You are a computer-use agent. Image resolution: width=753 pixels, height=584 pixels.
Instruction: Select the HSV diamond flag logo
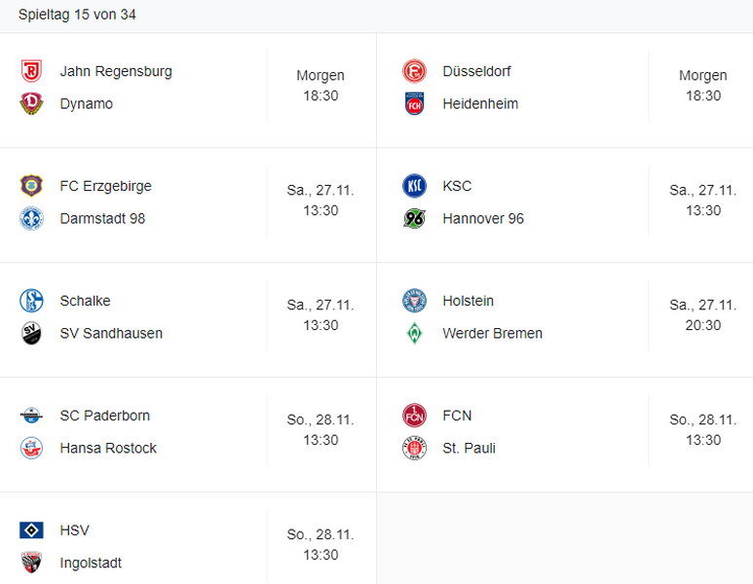coord(31,530)
